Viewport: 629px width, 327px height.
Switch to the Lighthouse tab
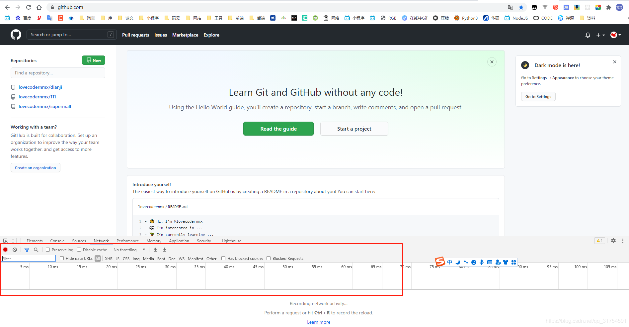pyautogui.click(x=231, y=241)
